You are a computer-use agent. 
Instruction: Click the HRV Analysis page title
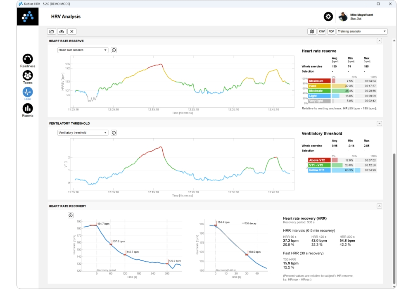coord(66,17)
